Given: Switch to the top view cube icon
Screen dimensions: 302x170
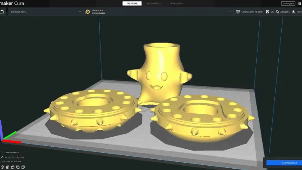Looking at the screenshot, I should coord(13,167).
